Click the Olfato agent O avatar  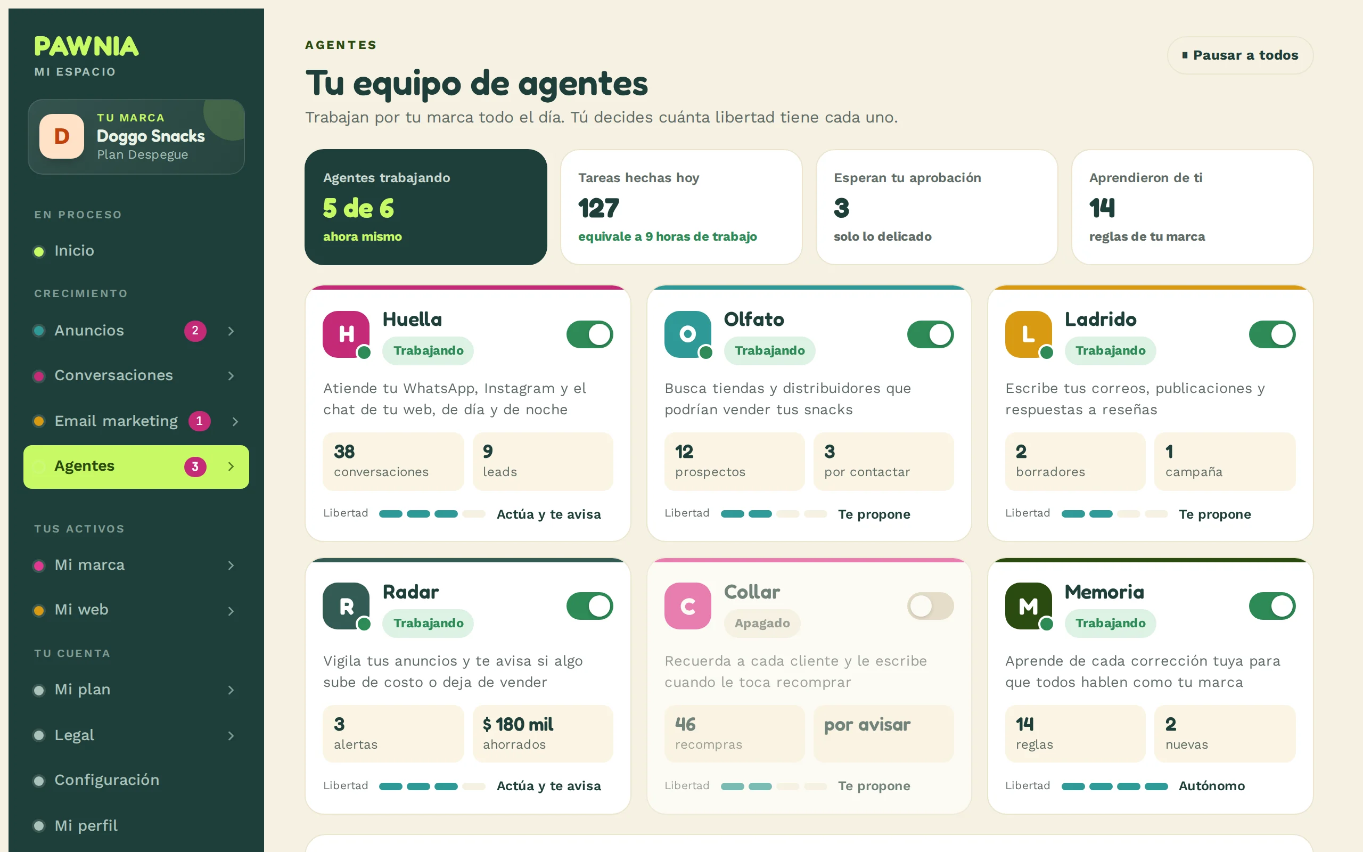coord(687,334)
